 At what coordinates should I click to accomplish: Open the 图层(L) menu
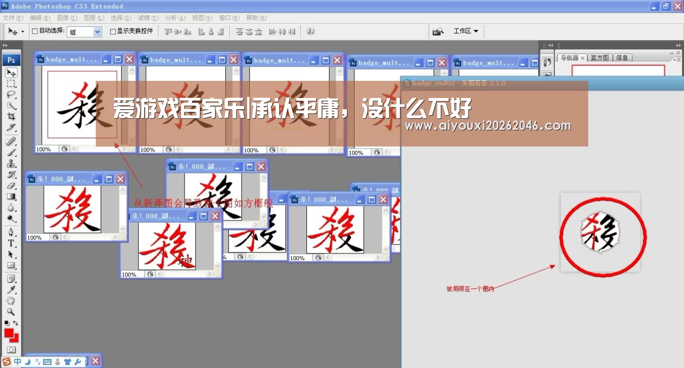94,18
